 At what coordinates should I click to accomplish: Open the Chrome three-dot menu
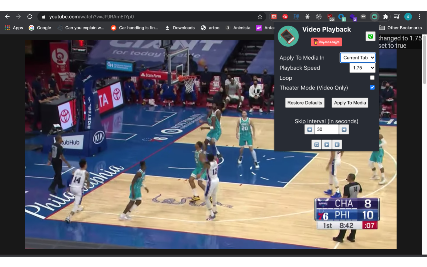[419, 16]
